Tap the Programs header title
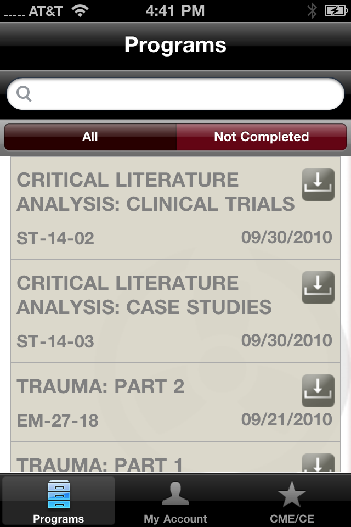The height and width of the screenshot is (527, 351). point(175,45)
